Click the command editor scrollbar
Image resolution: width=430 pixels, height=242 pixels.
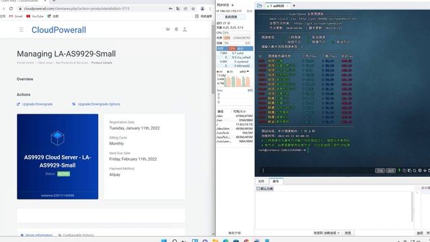click(412, 206)
